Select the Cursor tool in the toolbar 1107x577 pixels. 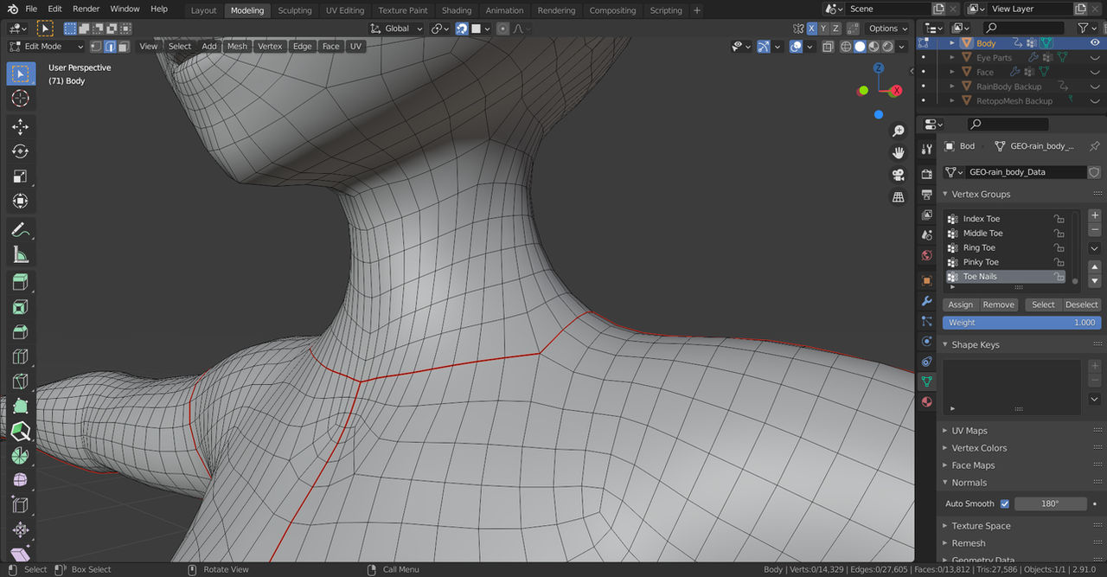pyautogui.click(x=20, y=99)
